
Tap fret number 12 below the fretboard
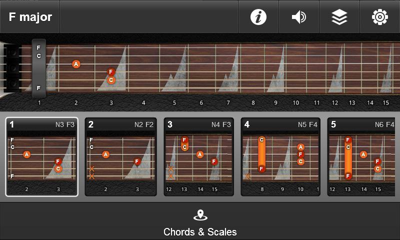tap(335, 103)
